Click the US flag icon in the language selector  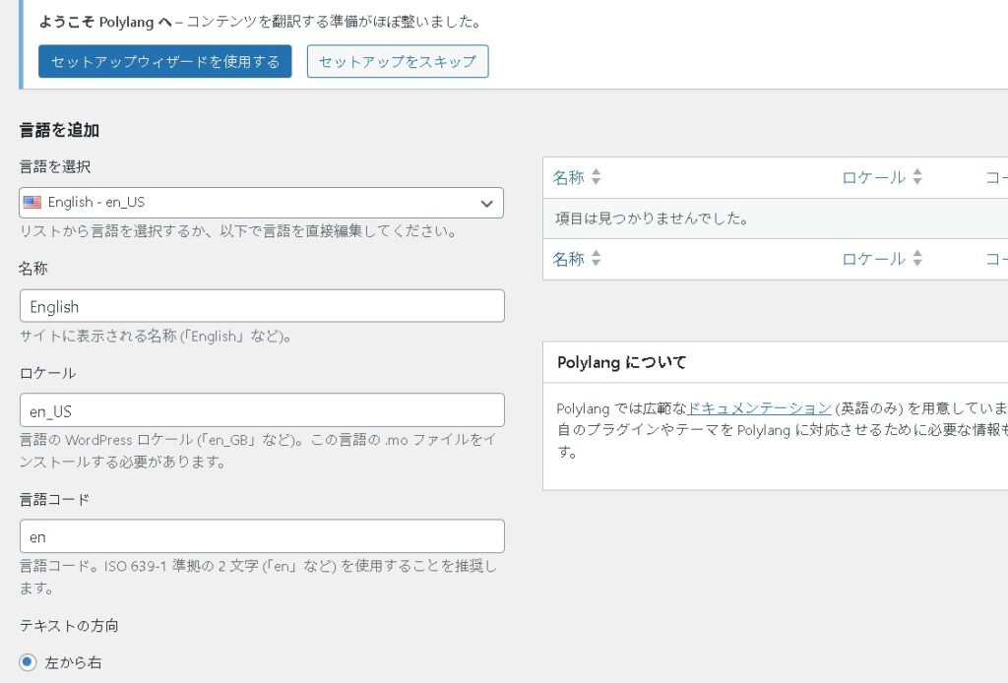click(x=32, y=203)
